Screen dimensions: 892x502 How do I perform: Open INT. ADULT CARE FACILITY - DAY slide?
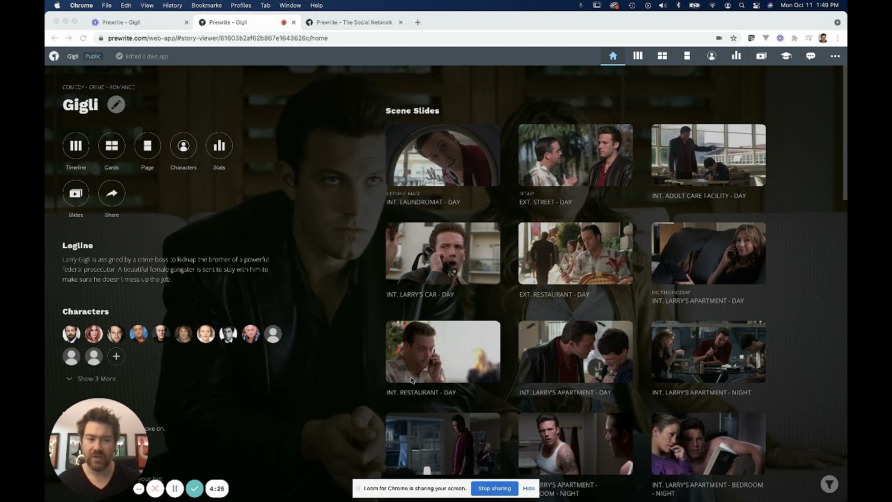(709, 155)
